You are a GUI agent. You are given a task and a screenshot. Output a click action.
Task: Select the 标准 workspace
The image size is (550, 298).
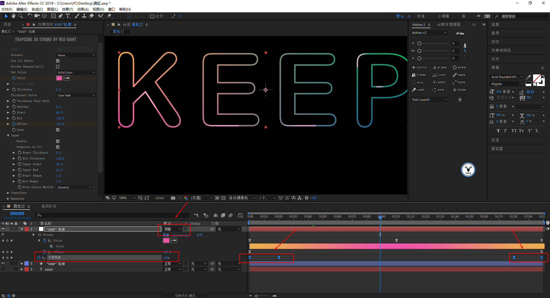click(421, 16)
